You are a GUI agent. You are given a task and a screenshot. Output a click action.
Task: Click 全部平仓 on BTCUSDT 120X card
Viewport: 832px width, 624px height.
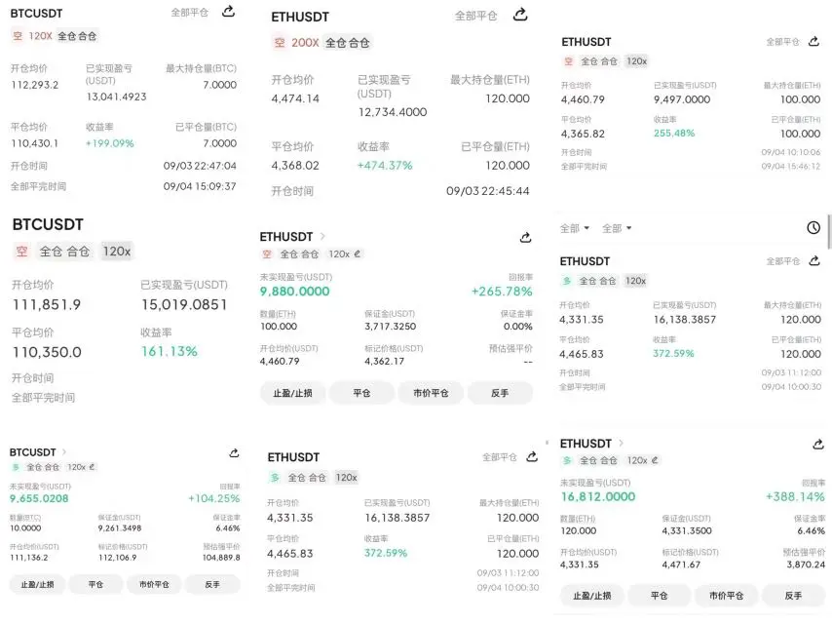click(189, 13)
